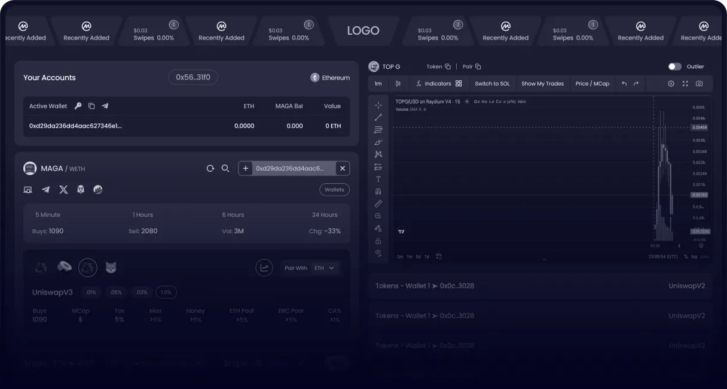
Task: Toggle the lock drawings icon
Action: [378, 241]
